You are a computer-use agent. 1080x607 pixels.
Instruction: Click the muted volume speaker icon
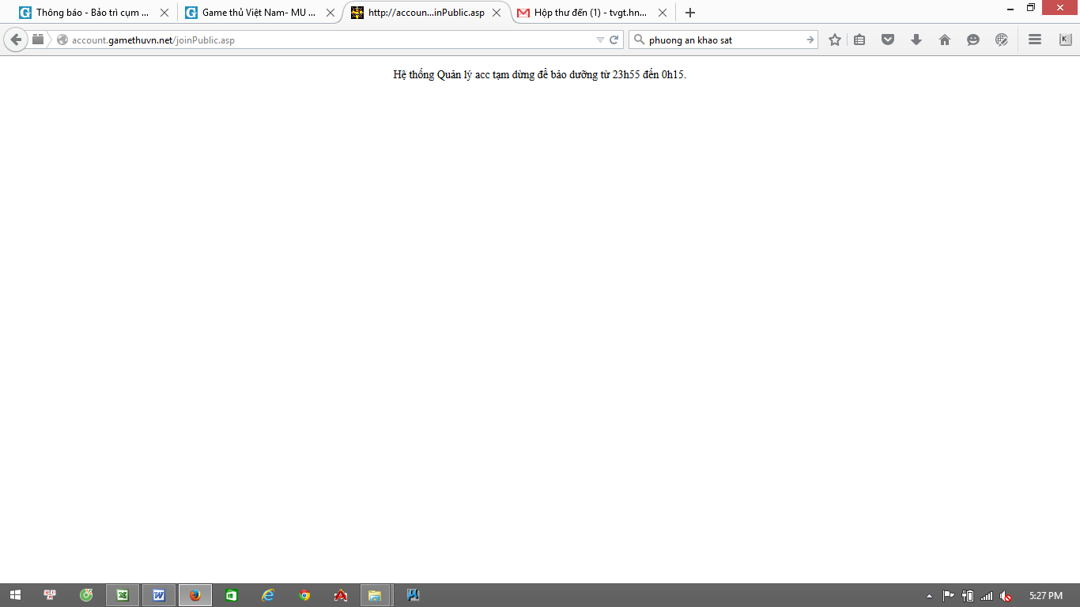tap(1006, 595)
